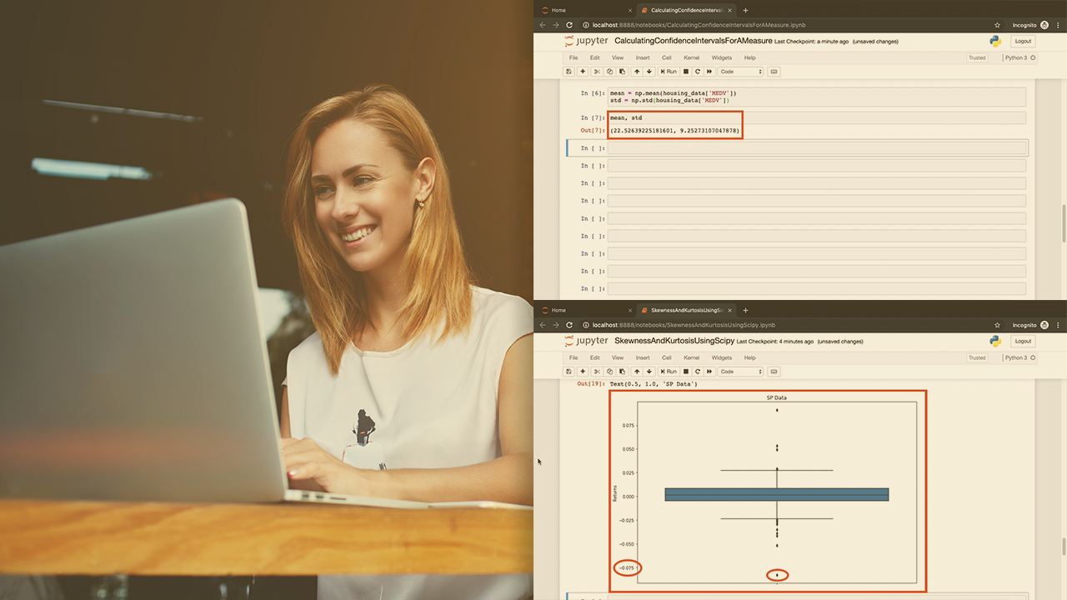Screen dimensions: 1067x600
Task: Click Trusted indicator in CalculatingConfidenceIntervals notebook
Action: [x=977, y=57]
